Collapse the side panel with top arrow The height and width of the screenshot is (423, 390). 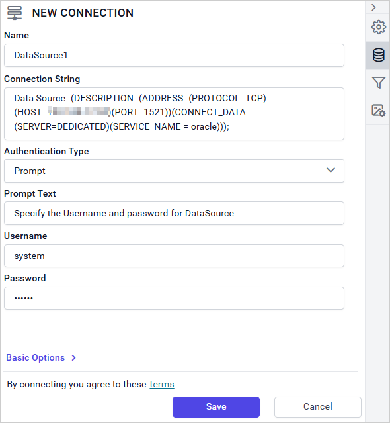click(373, 7)
